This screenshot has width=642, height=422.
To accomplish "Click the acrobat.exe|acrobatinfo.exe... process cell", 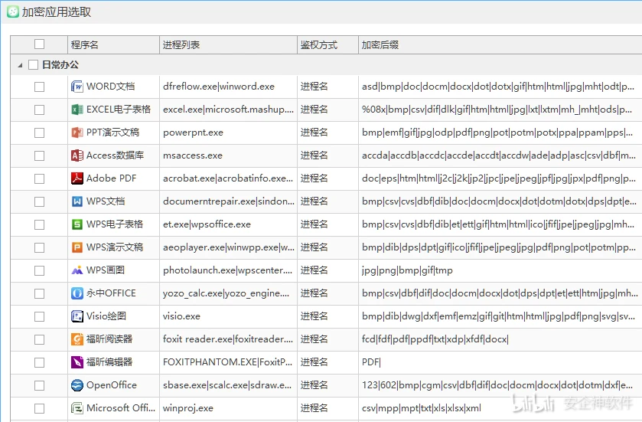I will coord(228,178).
